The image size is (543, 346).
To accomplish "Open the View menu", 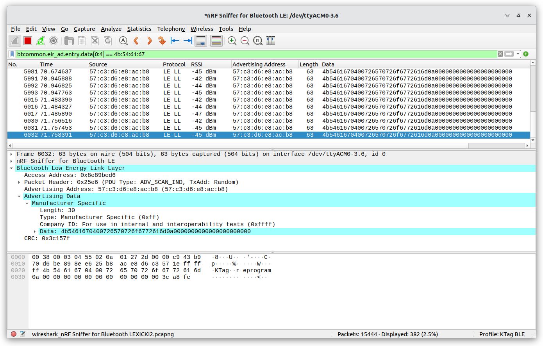I will [x=48, y=29].
